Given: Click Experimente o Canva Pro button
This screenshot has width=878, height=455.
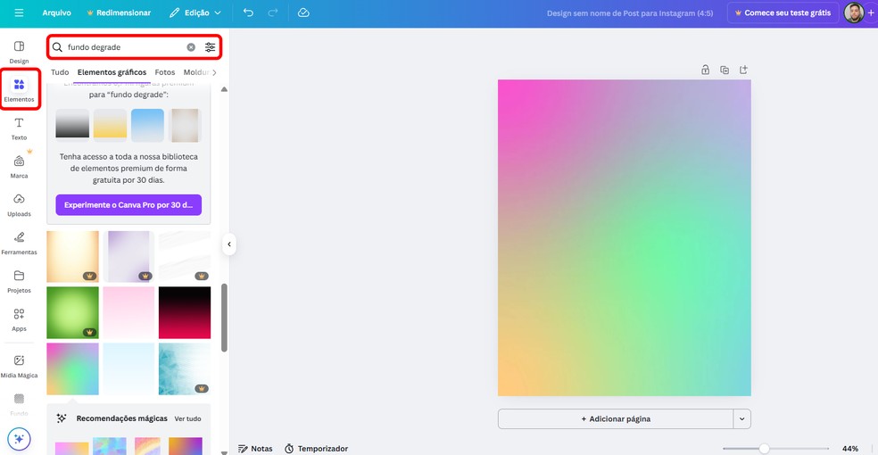Looking at the screenshot, I should tap(128, 205).
